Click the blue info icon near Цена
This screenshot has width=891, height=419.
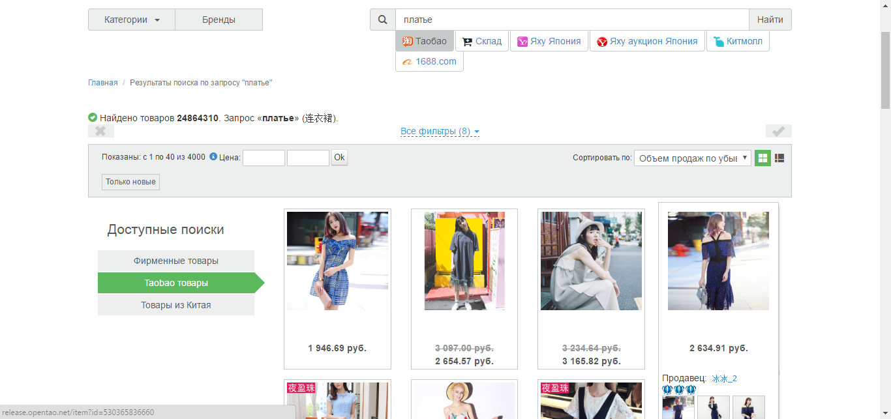click(x=213, y=157)
